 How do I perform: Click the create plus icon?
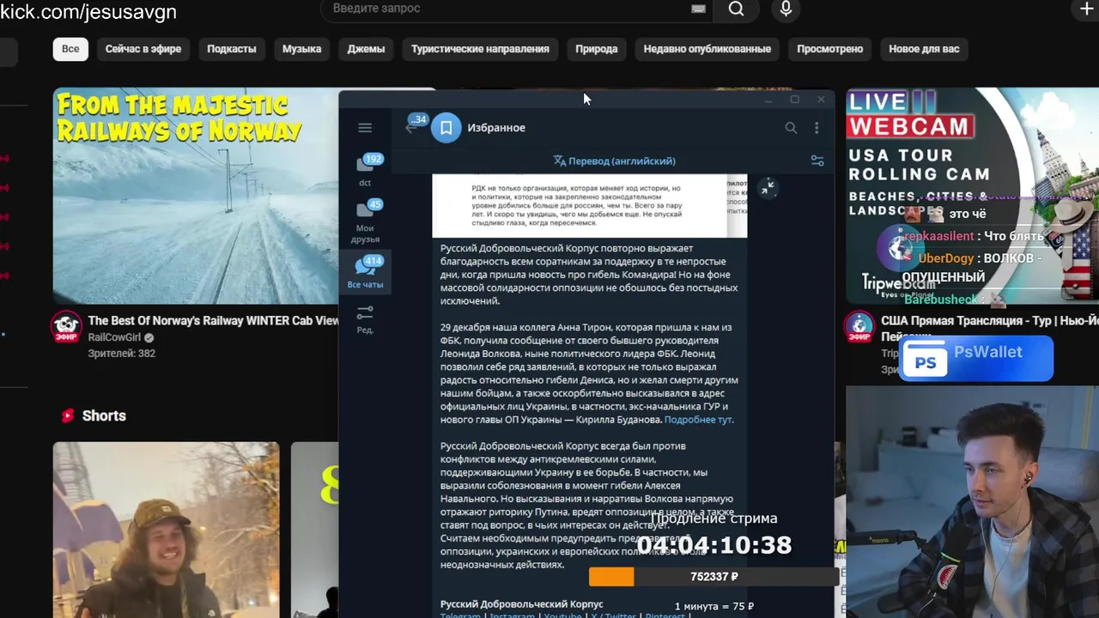[x=1086, y=9]
